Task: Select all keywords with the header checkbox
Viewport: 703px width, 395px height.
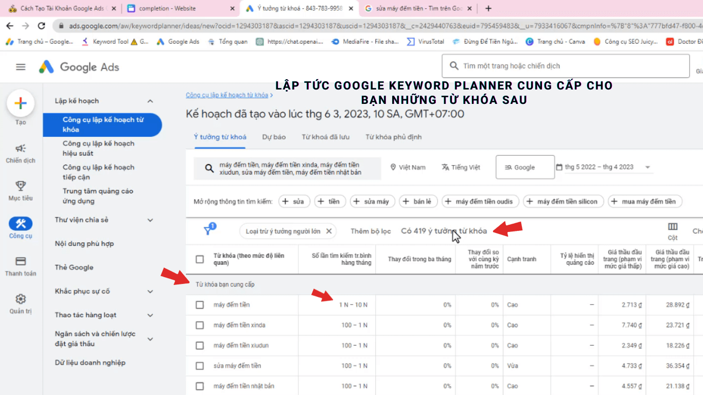Action: [x=200, y=259]
